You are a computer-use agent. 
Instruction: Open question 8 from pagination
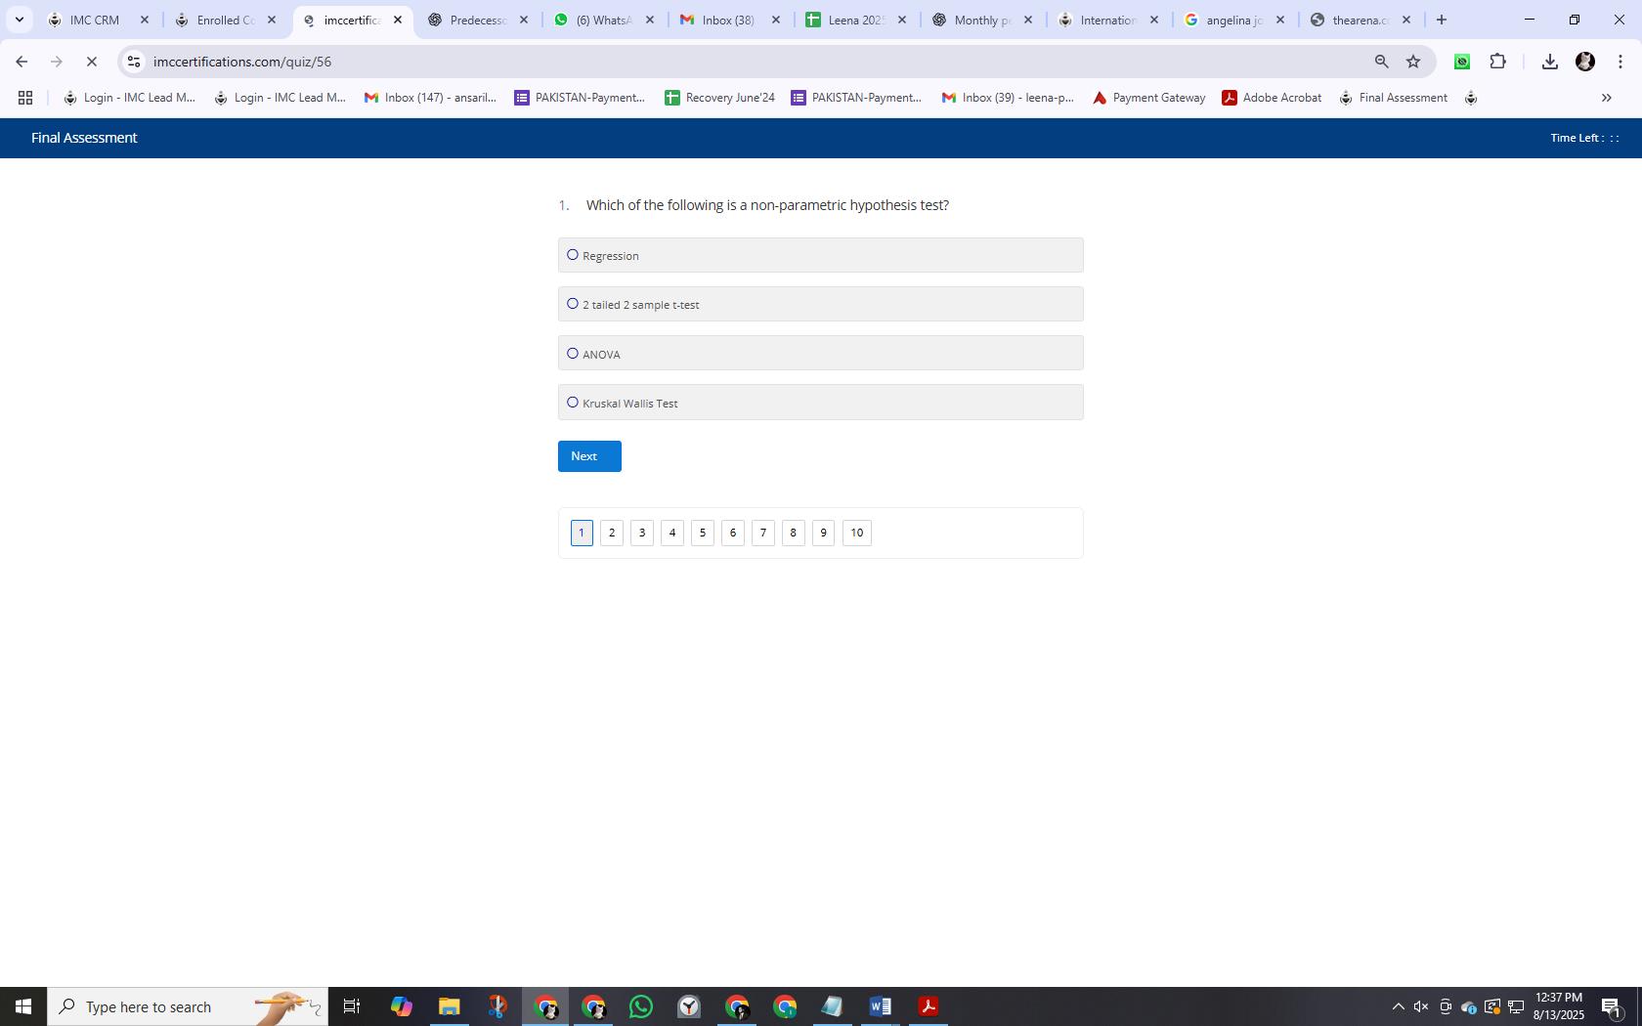tap(794, 533)
